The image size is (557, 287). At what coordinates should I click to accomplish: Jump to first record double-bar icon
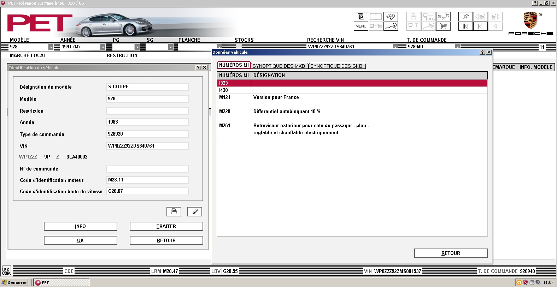pos(465,26)
